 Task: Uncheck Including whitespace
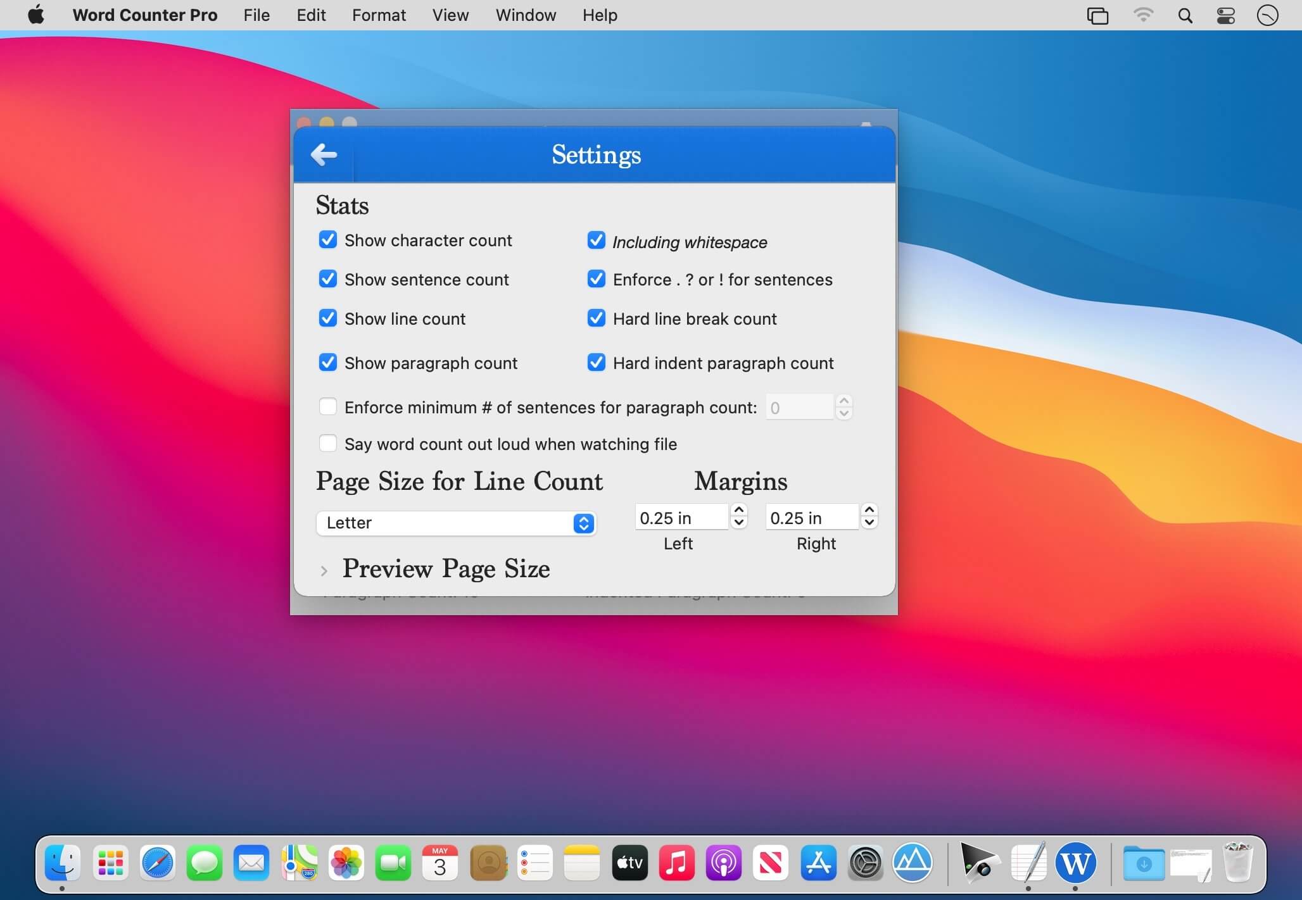pyautogui.click(x=596, y=240)
